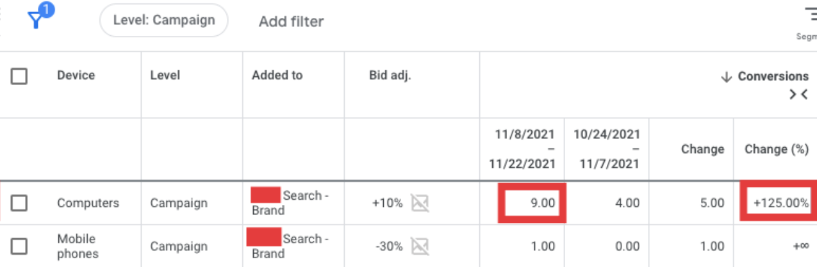817x267 pixels.
Task: Check the Mobile phones row checkbox
Action: (x=19, y=247)
